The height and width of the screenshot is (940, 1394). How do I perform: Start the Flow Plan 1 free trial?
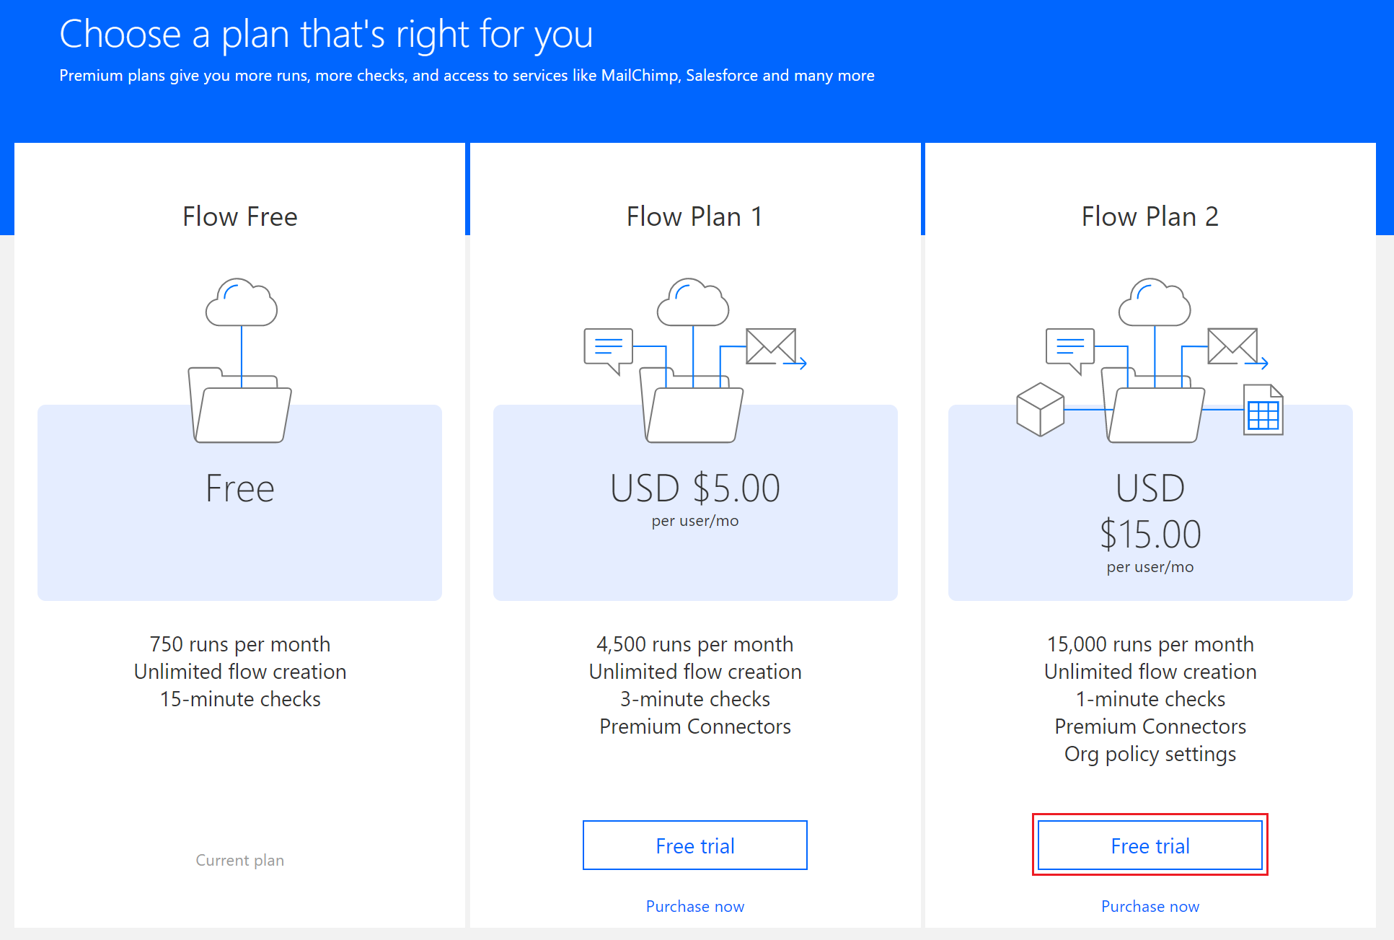click(x=694, y=845)
